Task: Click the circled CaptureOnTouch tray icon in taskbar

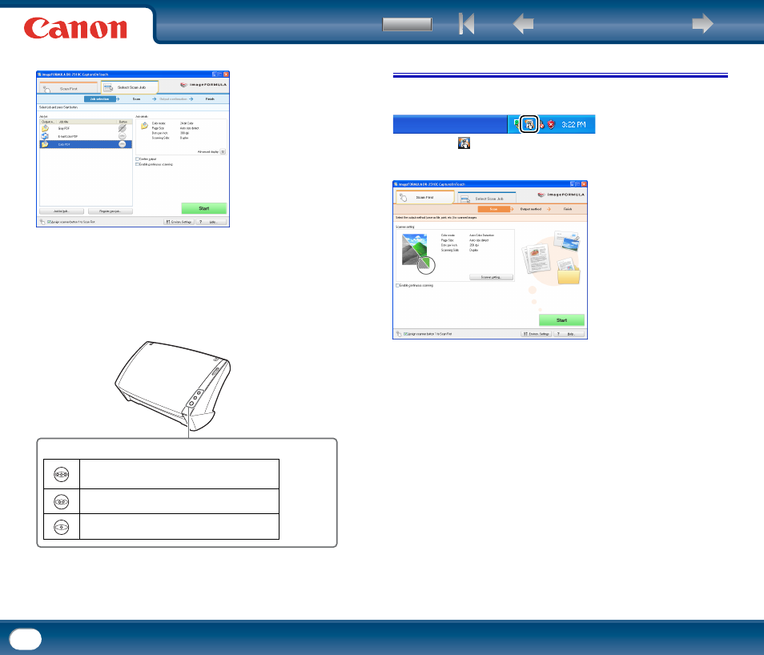Action: tap(529, 124)
